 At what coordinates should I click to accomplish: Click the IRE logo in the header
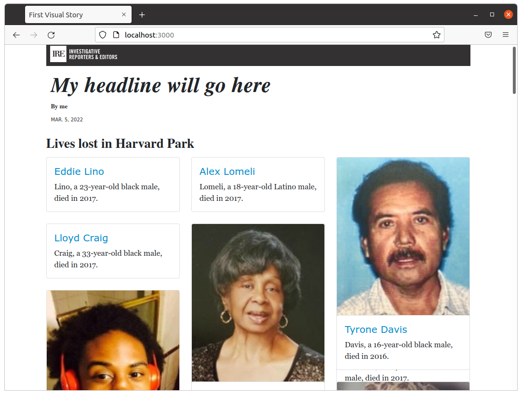(x=58, y=54)
